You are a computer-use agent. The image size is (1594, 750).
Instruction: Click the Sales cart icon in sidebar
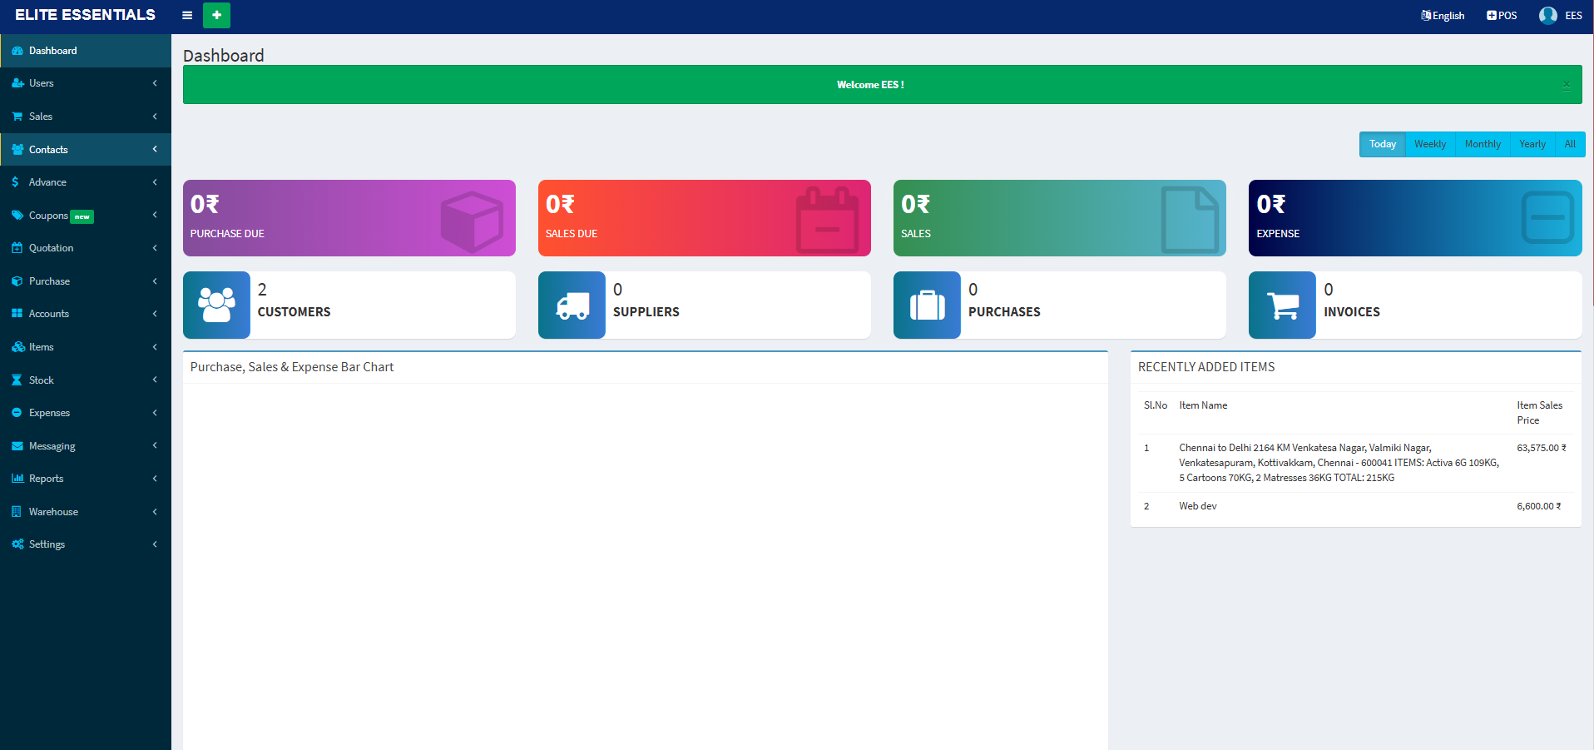[x=17, y=117]
